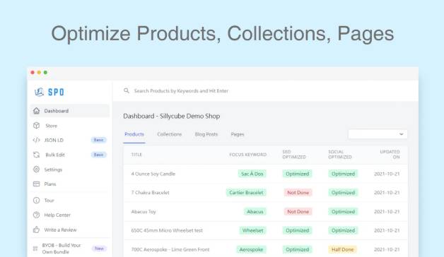444x257 pixels.
Task: Click the Aerospoke keyword tag
Action: click(x=251, y=249)
